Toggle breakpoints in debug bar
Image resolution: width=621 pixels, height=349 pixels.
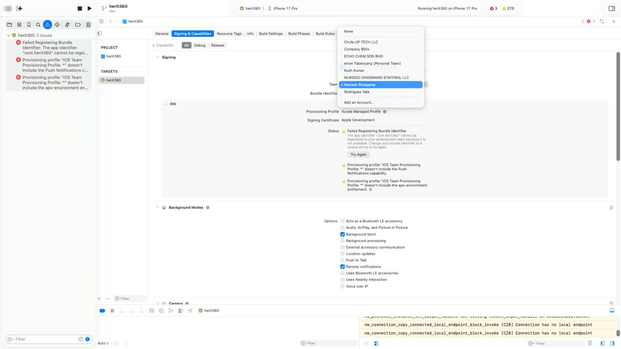[x=102, y=311]
